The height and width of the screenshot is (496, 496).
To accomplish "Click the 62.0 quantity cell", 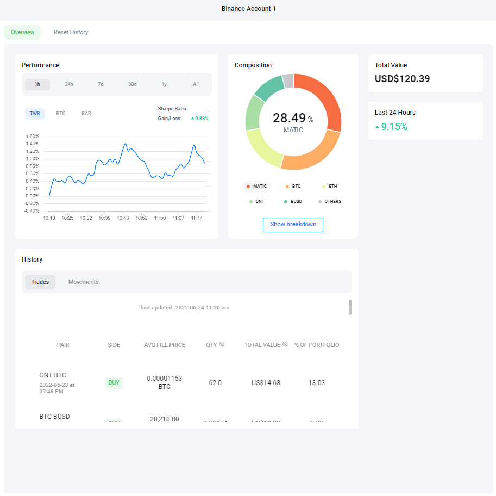I will (215, 383).
